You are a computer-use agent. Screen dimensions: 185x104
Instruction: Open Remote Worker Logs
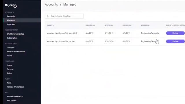(x=16, y=87)
